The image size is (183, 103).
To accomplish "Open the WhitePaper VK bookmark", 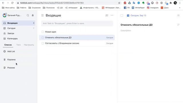I will (138, 8).
